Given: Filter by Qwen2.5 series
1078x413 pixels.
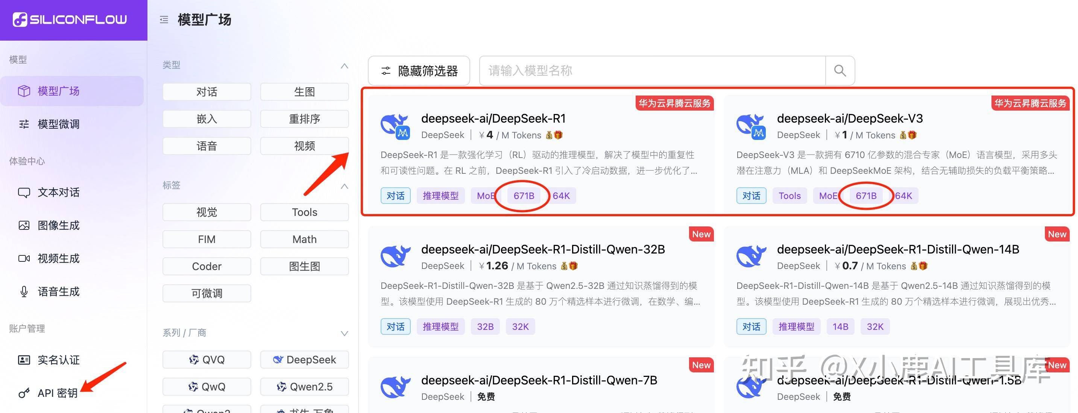Looking at the screenshot, I should pos(304,387).
